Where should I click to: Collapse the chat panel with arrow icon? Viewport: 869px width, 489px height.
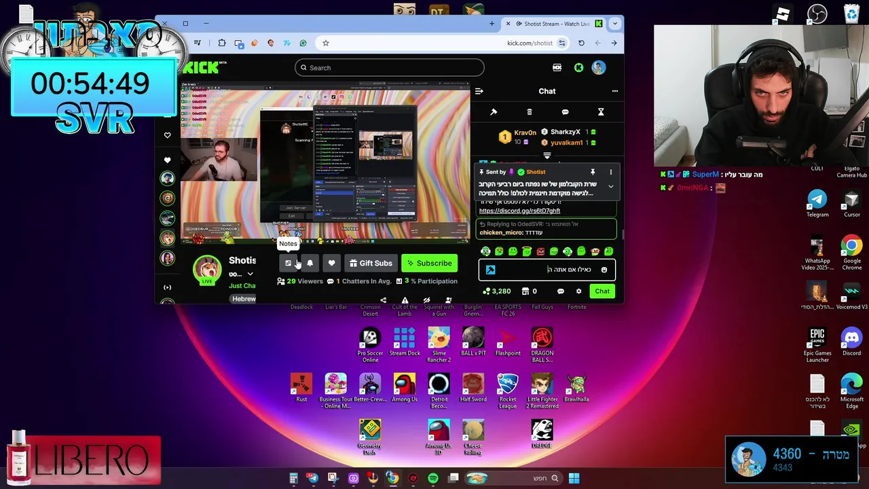click(x=479, y=91)
